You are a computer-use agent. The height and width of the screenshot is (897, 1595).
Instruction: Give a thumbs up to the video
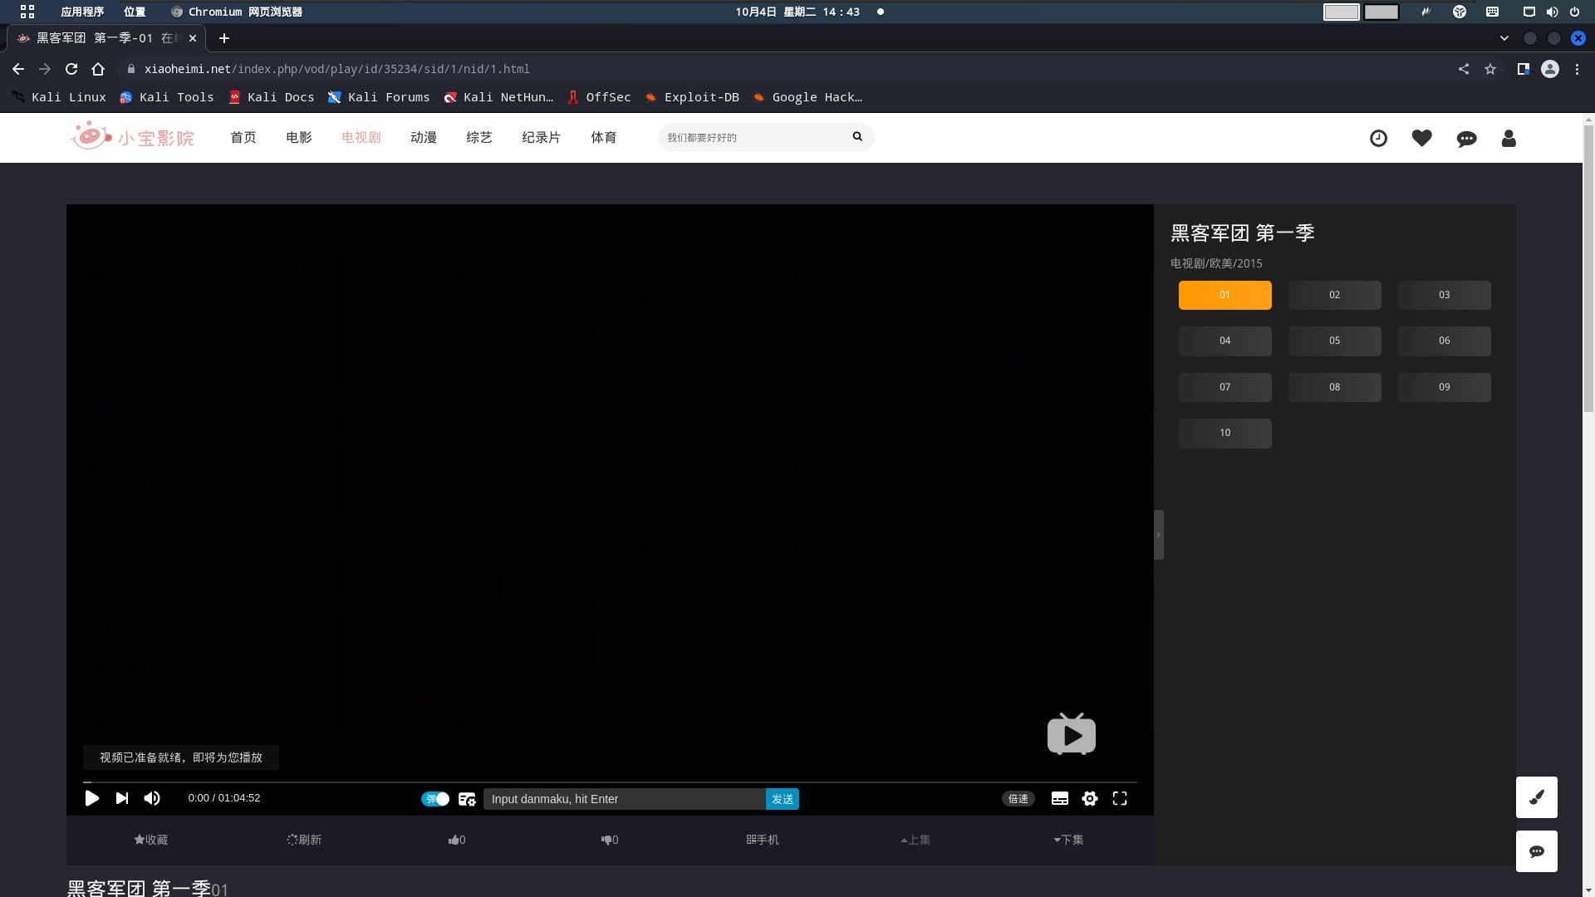(x=457, y=840)
